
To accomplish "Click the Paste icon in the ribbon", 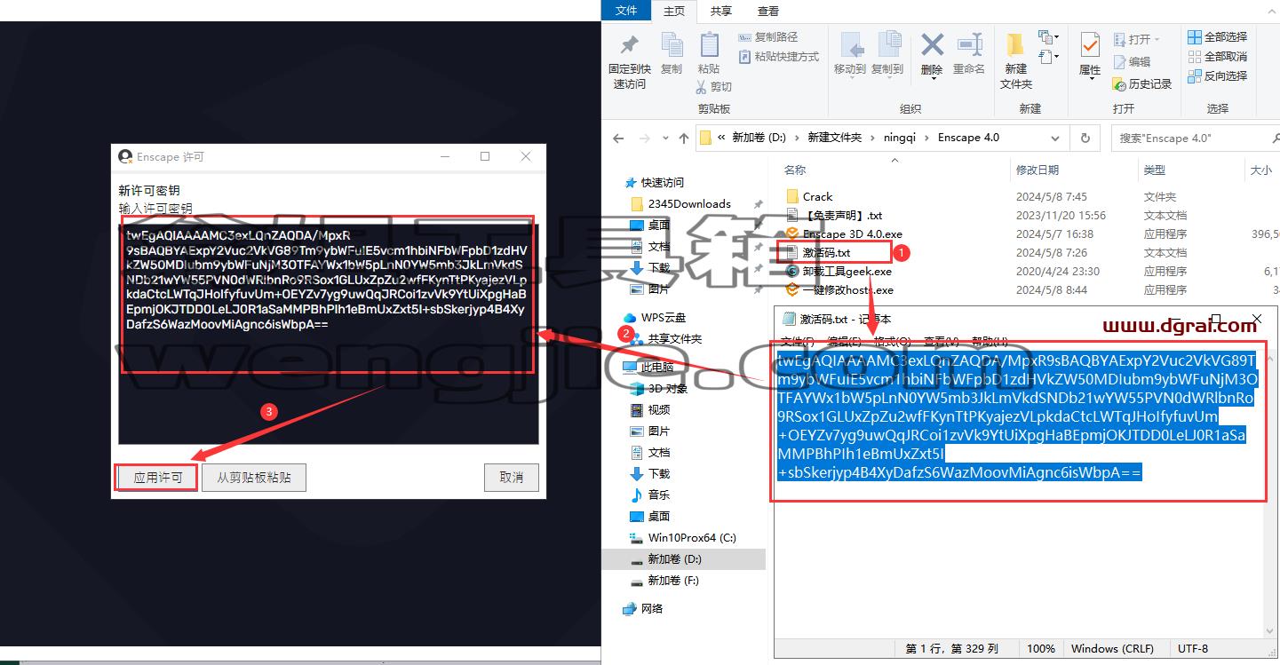I will point(709,45).
